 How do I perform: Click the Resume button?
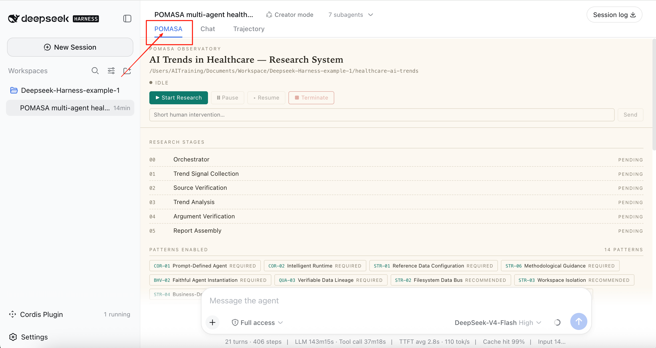pyautogui.click(x=266, y=98)
